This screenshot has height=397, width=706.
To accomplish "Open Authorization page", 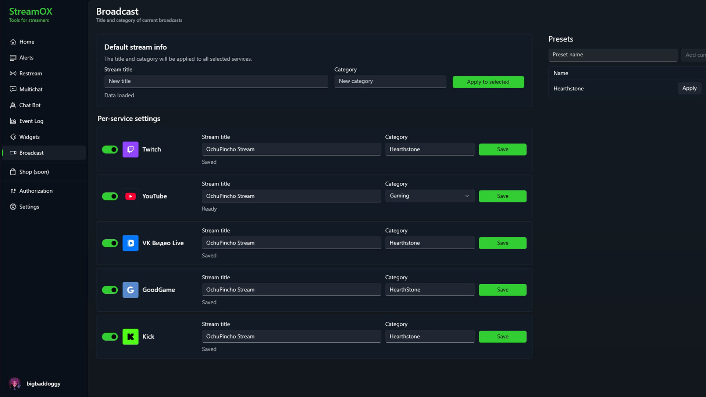I will (x=44, y=191).
